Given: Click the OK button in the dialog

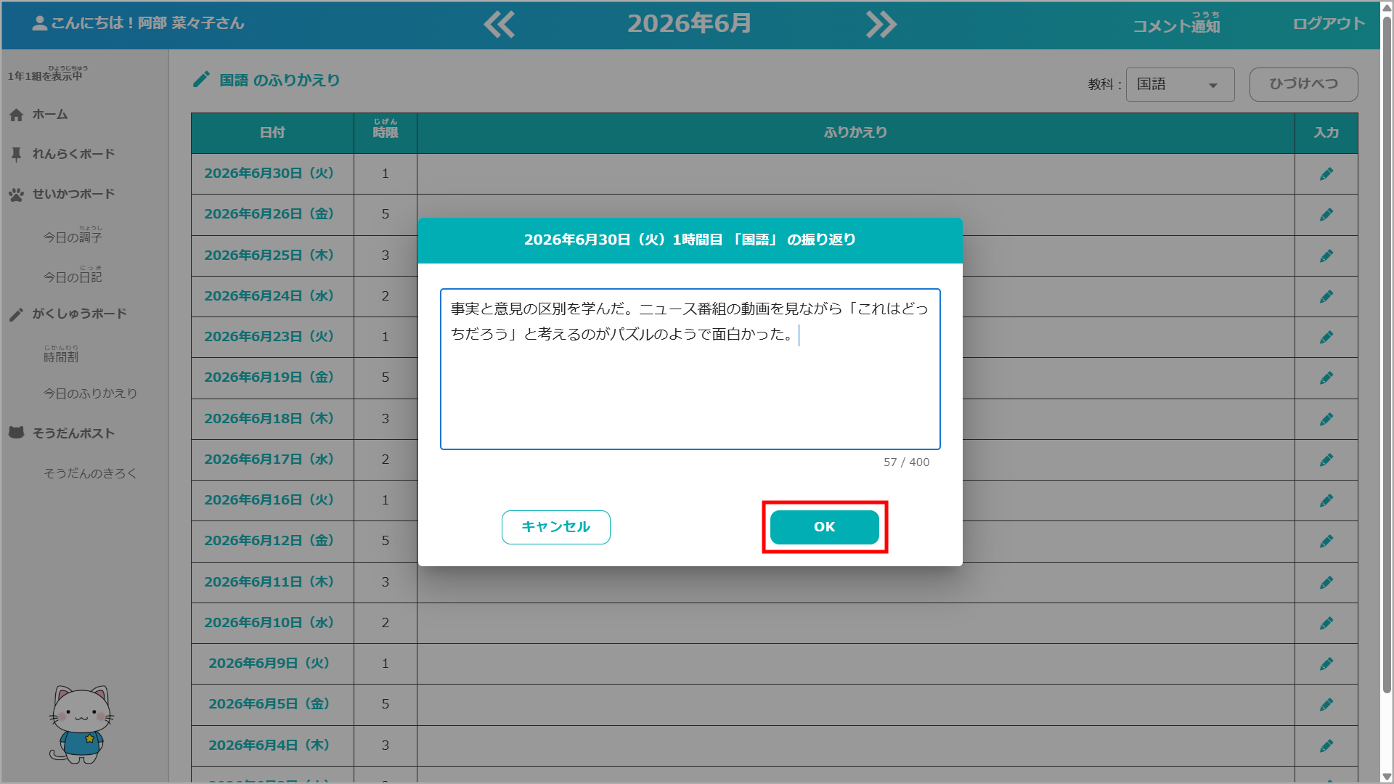Looking at the screenshot, I should (x=825, y=527).
